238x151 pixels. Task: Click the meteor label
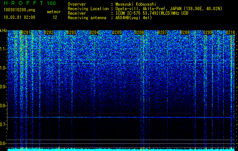[x=54, y=12]
